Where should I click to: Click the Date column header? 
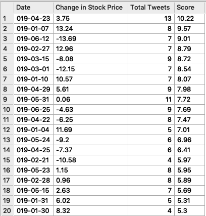click(33, 8)
